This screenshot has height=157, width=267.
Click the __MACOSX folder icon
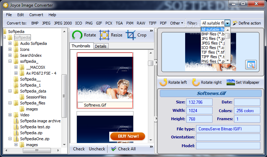(x=22, y=67)
